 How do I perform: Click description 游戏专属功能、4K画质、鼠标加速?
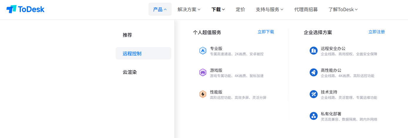(x=237, y=76)
